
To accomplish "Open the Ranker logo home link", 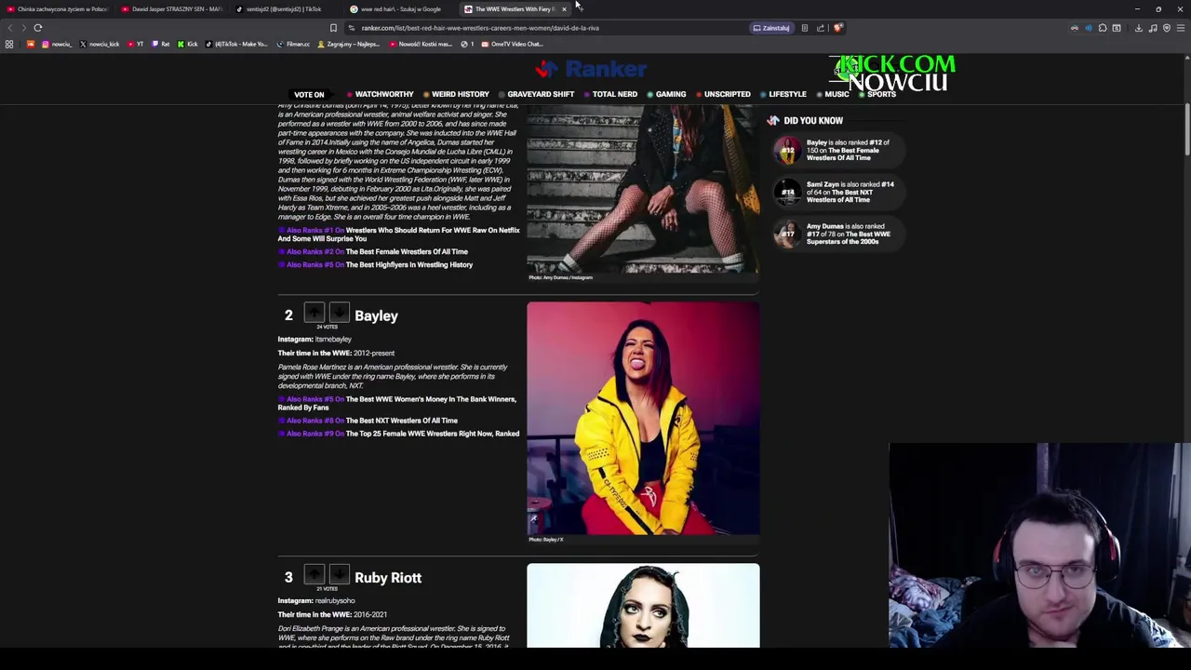I will [591, 69].
